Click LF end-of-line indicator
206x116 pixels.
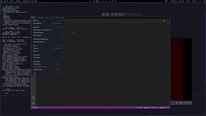pyautogui.click(x=157, y=107)
